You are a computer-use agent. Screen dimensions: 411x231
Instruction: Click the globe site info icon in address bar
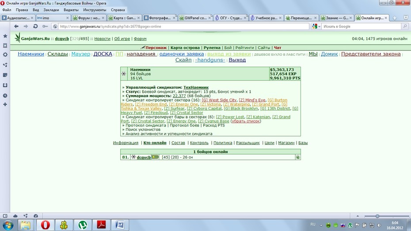[x=55, y=27]
